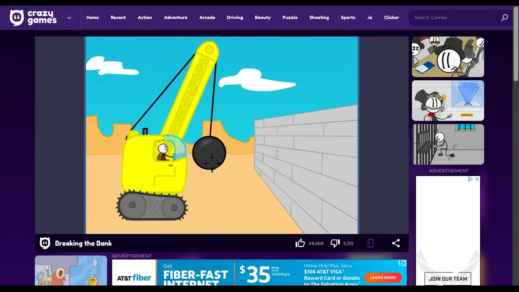
Task: Go to the Action category
Action: coord(145,17)
